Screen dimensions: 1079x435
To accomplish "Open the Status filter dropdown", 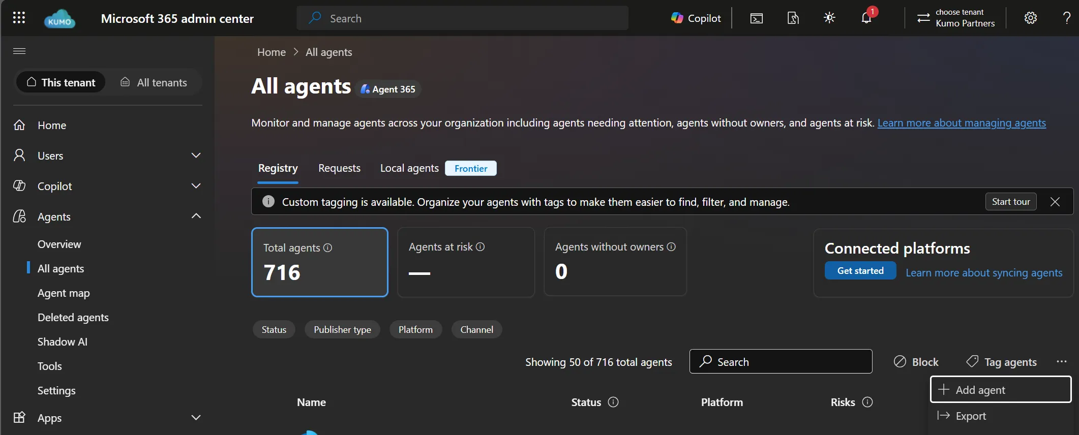I will pos(274,329).
